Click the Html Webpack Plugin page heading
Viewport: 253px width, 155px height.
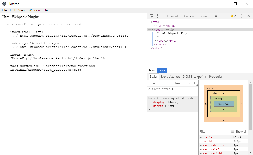(x=21, y=17)
